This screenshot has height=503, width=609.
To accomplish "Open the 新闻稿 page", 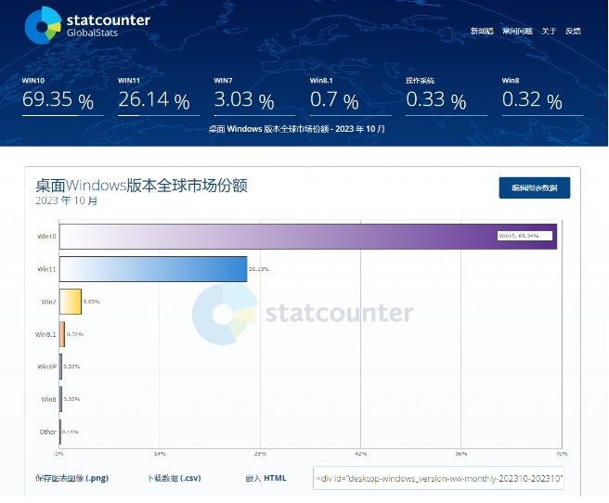I will [x=482, y=32].
